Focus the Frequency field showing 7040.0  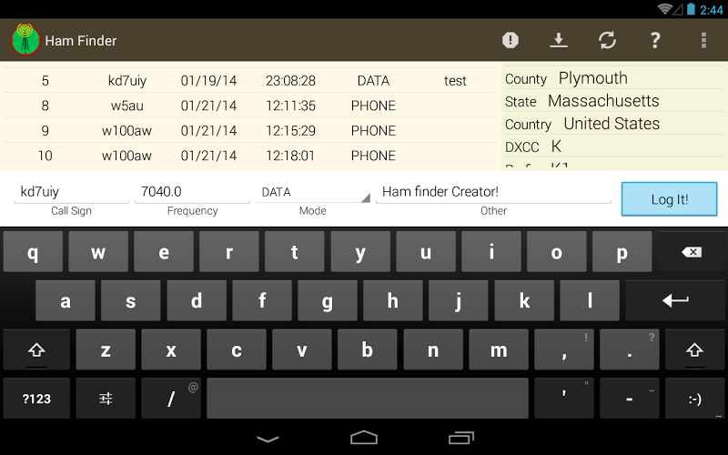coord(192,192)
